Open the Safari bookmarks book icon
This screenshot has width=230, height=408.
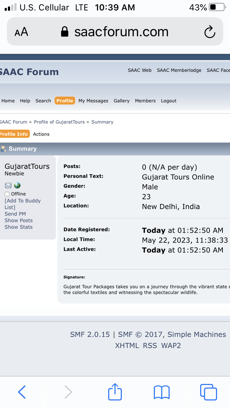tap(161, 392)
